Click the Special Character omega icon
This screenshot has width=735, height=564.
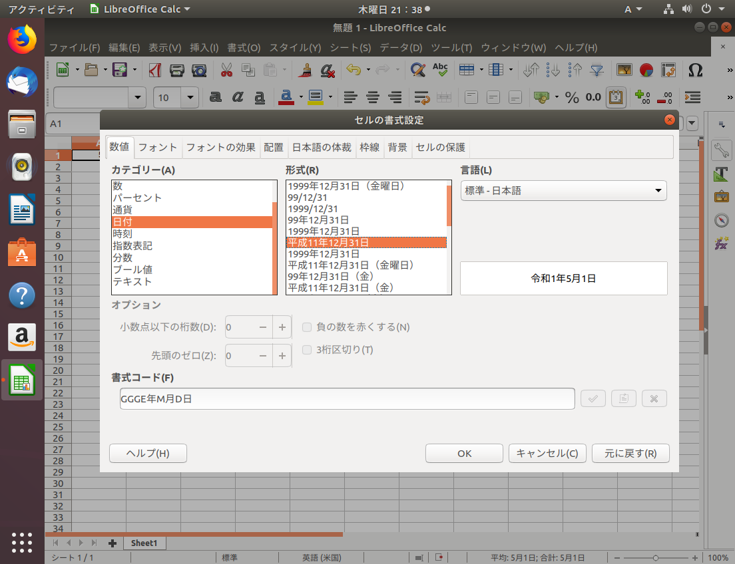695,70
